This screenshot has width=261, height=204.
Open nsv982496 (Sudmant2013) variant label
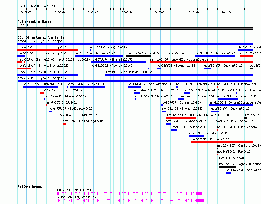coord(231,109)
